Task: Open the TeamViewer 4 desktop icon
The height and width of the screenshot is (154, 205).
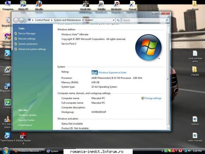Action: [x=7, y=137]
